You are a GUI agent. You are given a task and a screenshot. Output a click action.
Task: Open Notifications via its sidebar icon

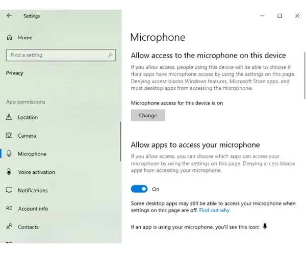[x=9, y=190]
